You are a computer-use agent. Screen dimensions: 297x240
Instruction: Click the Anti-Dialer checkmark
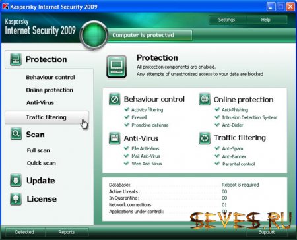point(217,125)
